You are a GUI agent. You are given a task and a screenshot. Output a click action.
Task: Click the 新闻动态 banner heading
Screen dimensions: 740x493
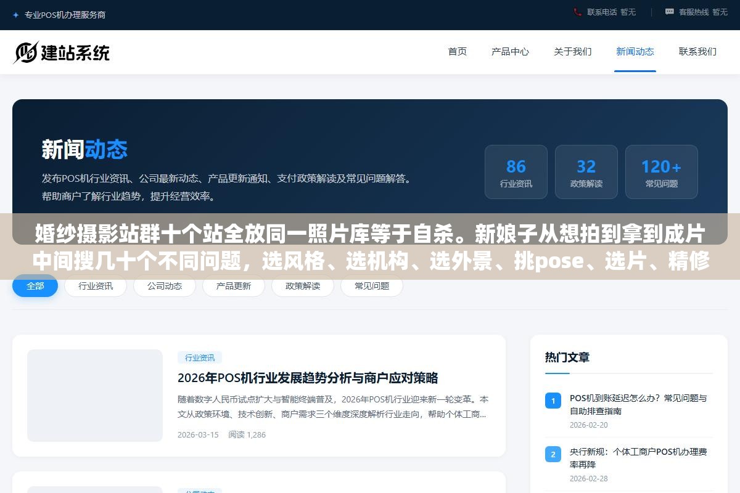click(x=84, y=149)
